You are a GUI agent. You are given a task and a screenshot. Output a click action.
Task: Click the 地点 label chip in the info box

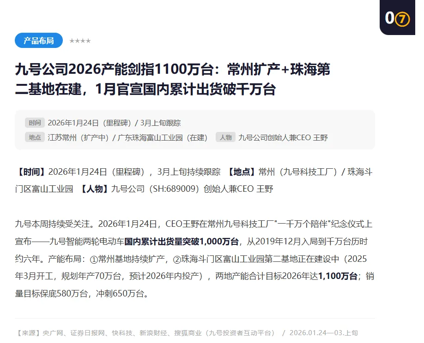pyautogui.click(x=35, y=137)
